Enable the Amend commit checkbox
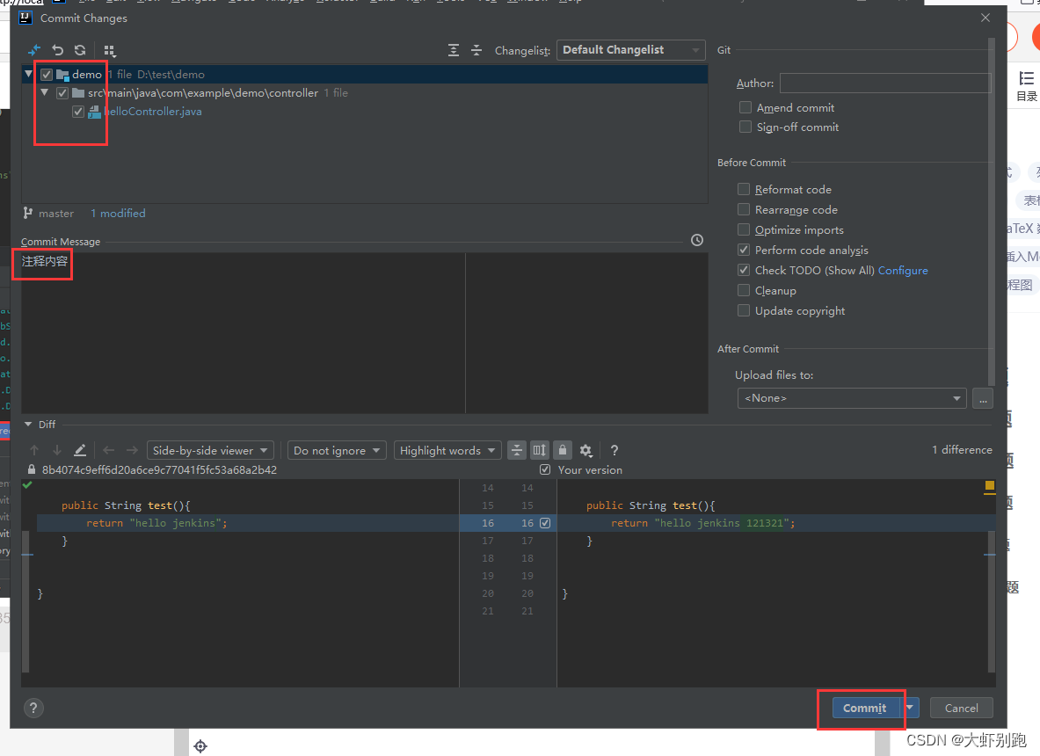This screenshot has width=1040, height=756. [745, 107]
